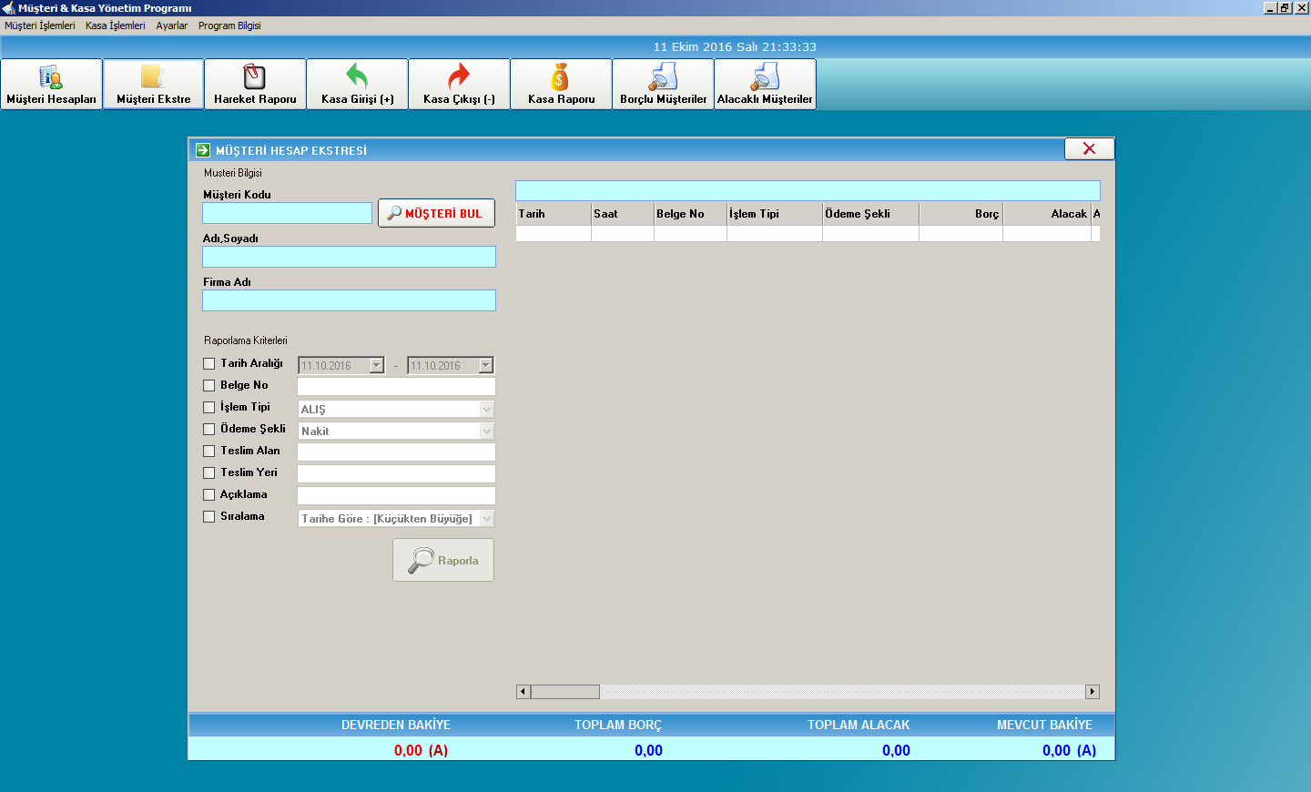Click the horizontal scrollbar thumb of the table

coord(564,692)
